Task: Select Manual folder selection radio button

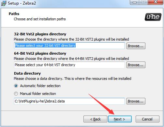Action: tap(16, 94)
